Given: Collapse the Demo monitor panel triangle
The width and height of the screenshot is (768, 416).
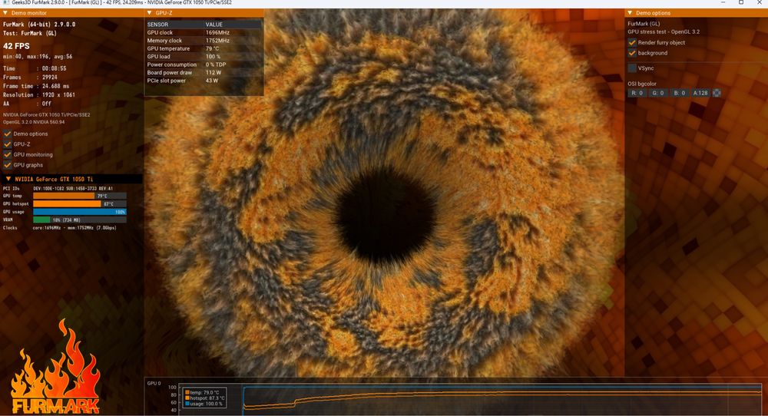Looking at the screenshot, I should 5,13.
